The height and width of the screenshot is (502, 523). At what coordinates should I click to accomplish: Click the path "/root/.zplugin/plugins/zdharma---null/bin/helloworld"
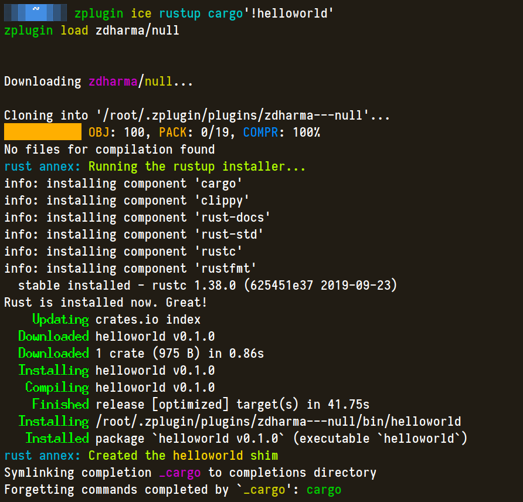[x=278, y=422]
